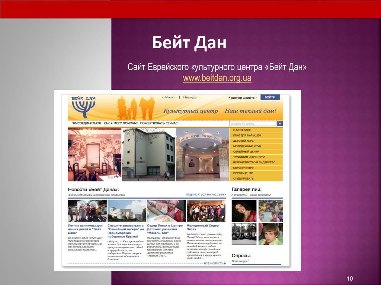Image resolution: width=381 pixels, height=285 pixels.
Task: Open headline Спешите записаться в Семейный лагерь
Action: (x=126, y=231)
